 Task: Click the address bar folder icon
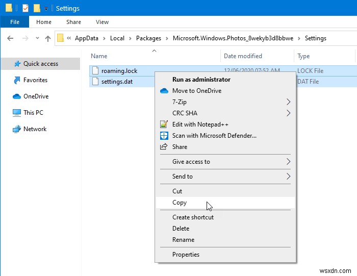(x=60, y=38)
